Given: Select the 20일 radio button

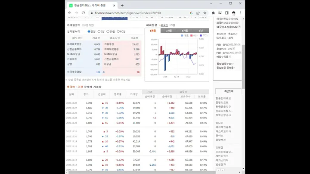Looking at the screenshot, I should 108,31.
